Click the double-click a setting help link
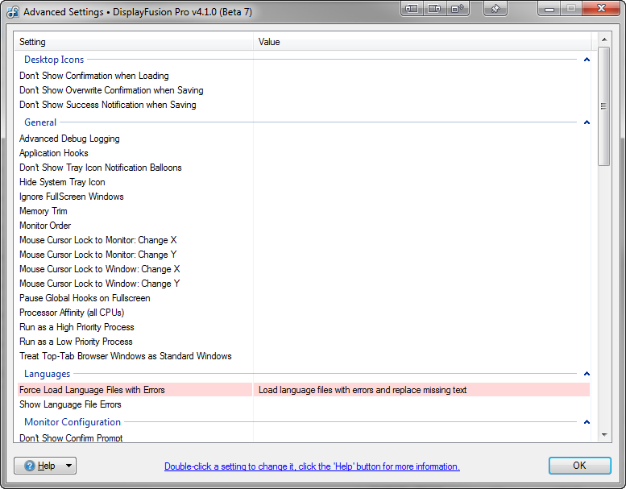The height and width of the screenshot is (489, 626). coord(312,466)
